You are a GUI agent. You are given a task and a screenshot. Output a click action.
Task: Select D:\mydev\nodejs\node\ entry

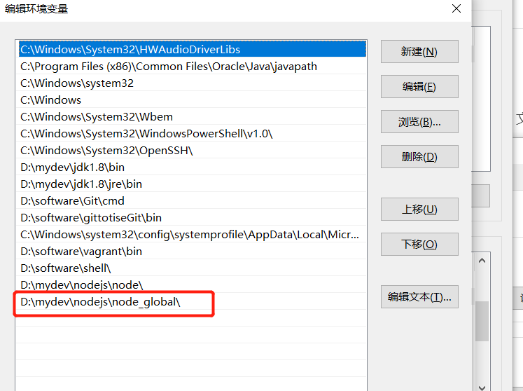(x=191, y=284)
